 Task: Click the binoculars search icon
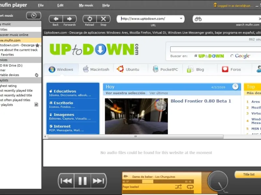[198, 19]
